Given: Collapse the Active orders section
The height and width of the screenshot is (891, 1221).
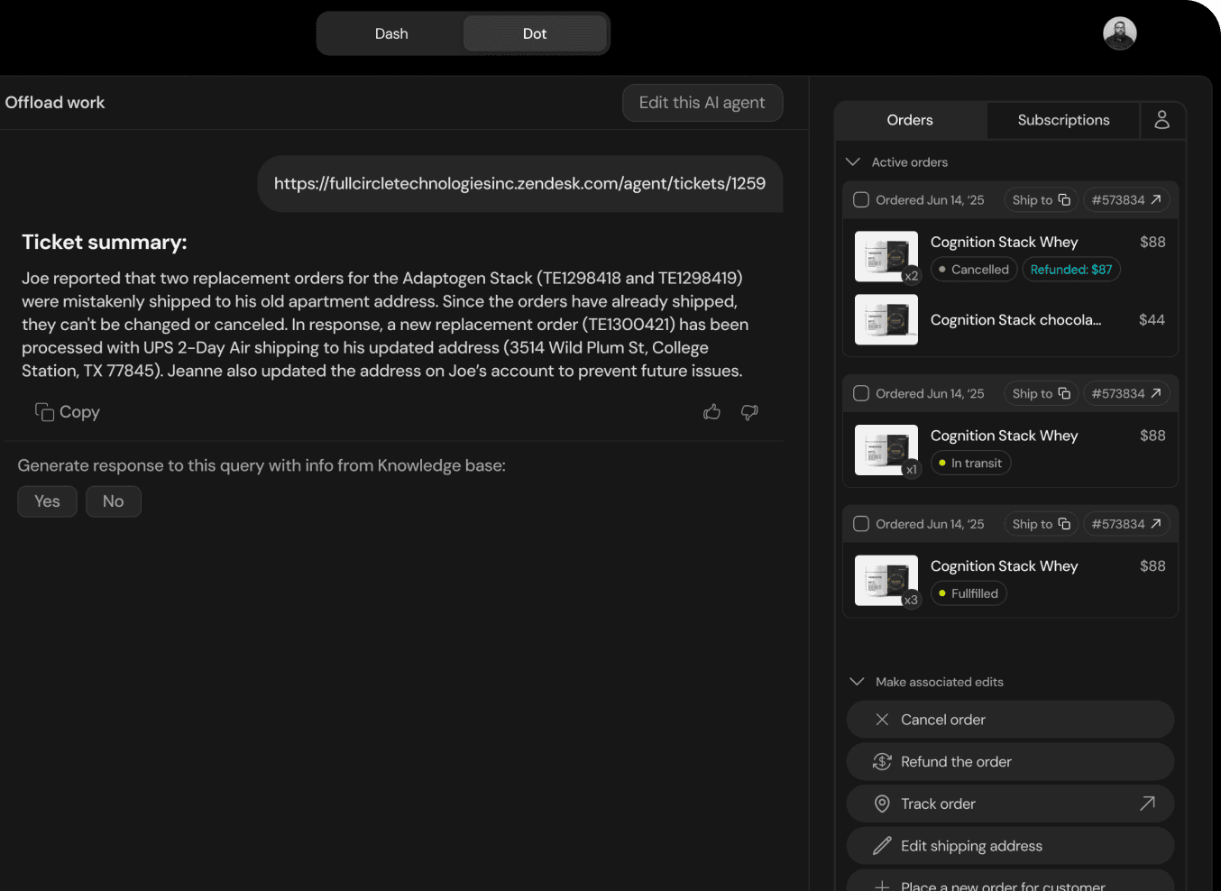Looking at the screenshot, I should coord(853,162).
